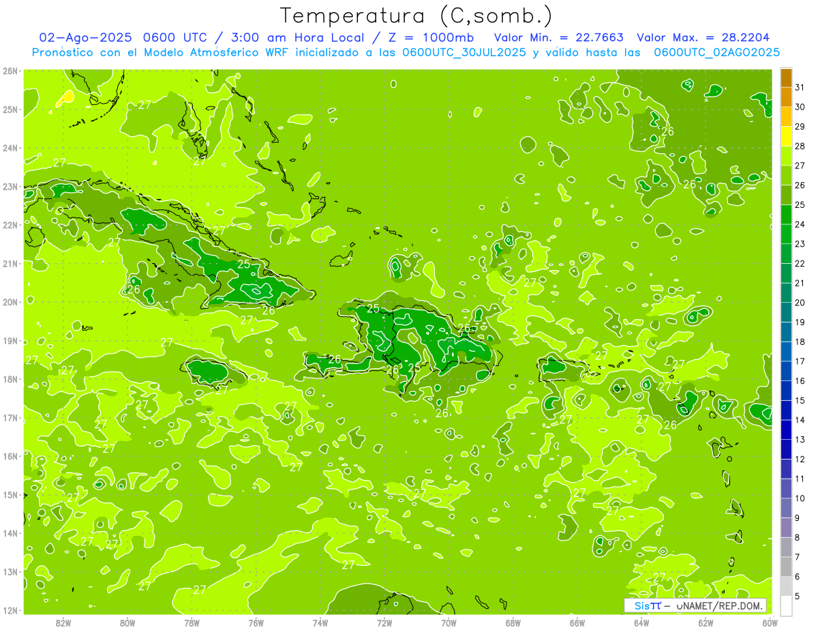This screenshot has width=818, height=632.
Task: Click the "Valor Min. = 22.7663" text
Action: click(x=559, y=37)
